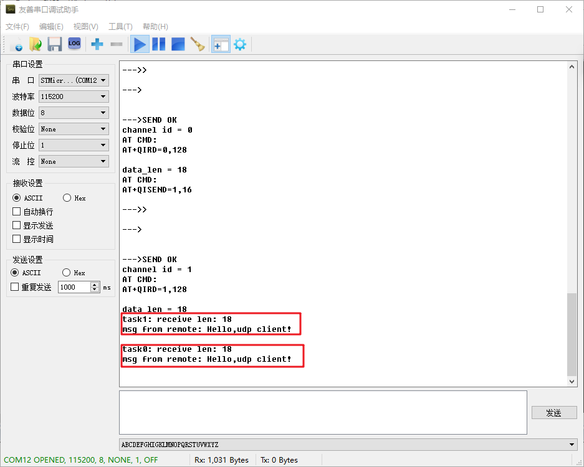The width and height of the screenshot is (584, 467).
Task: Open the serial port COM12 dropdown
Action: click(74, 80)
